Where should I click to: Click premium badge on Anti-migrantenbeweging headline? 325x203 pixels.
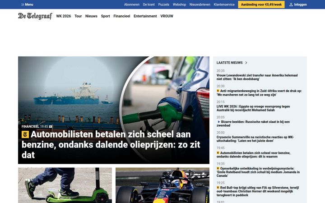coord(218,91)
